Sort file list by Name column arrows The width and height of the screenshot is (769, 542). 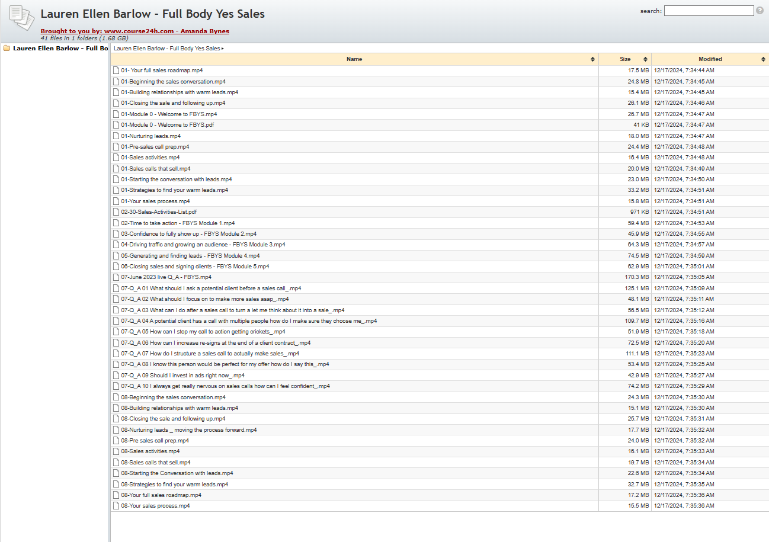click(592, 59)
